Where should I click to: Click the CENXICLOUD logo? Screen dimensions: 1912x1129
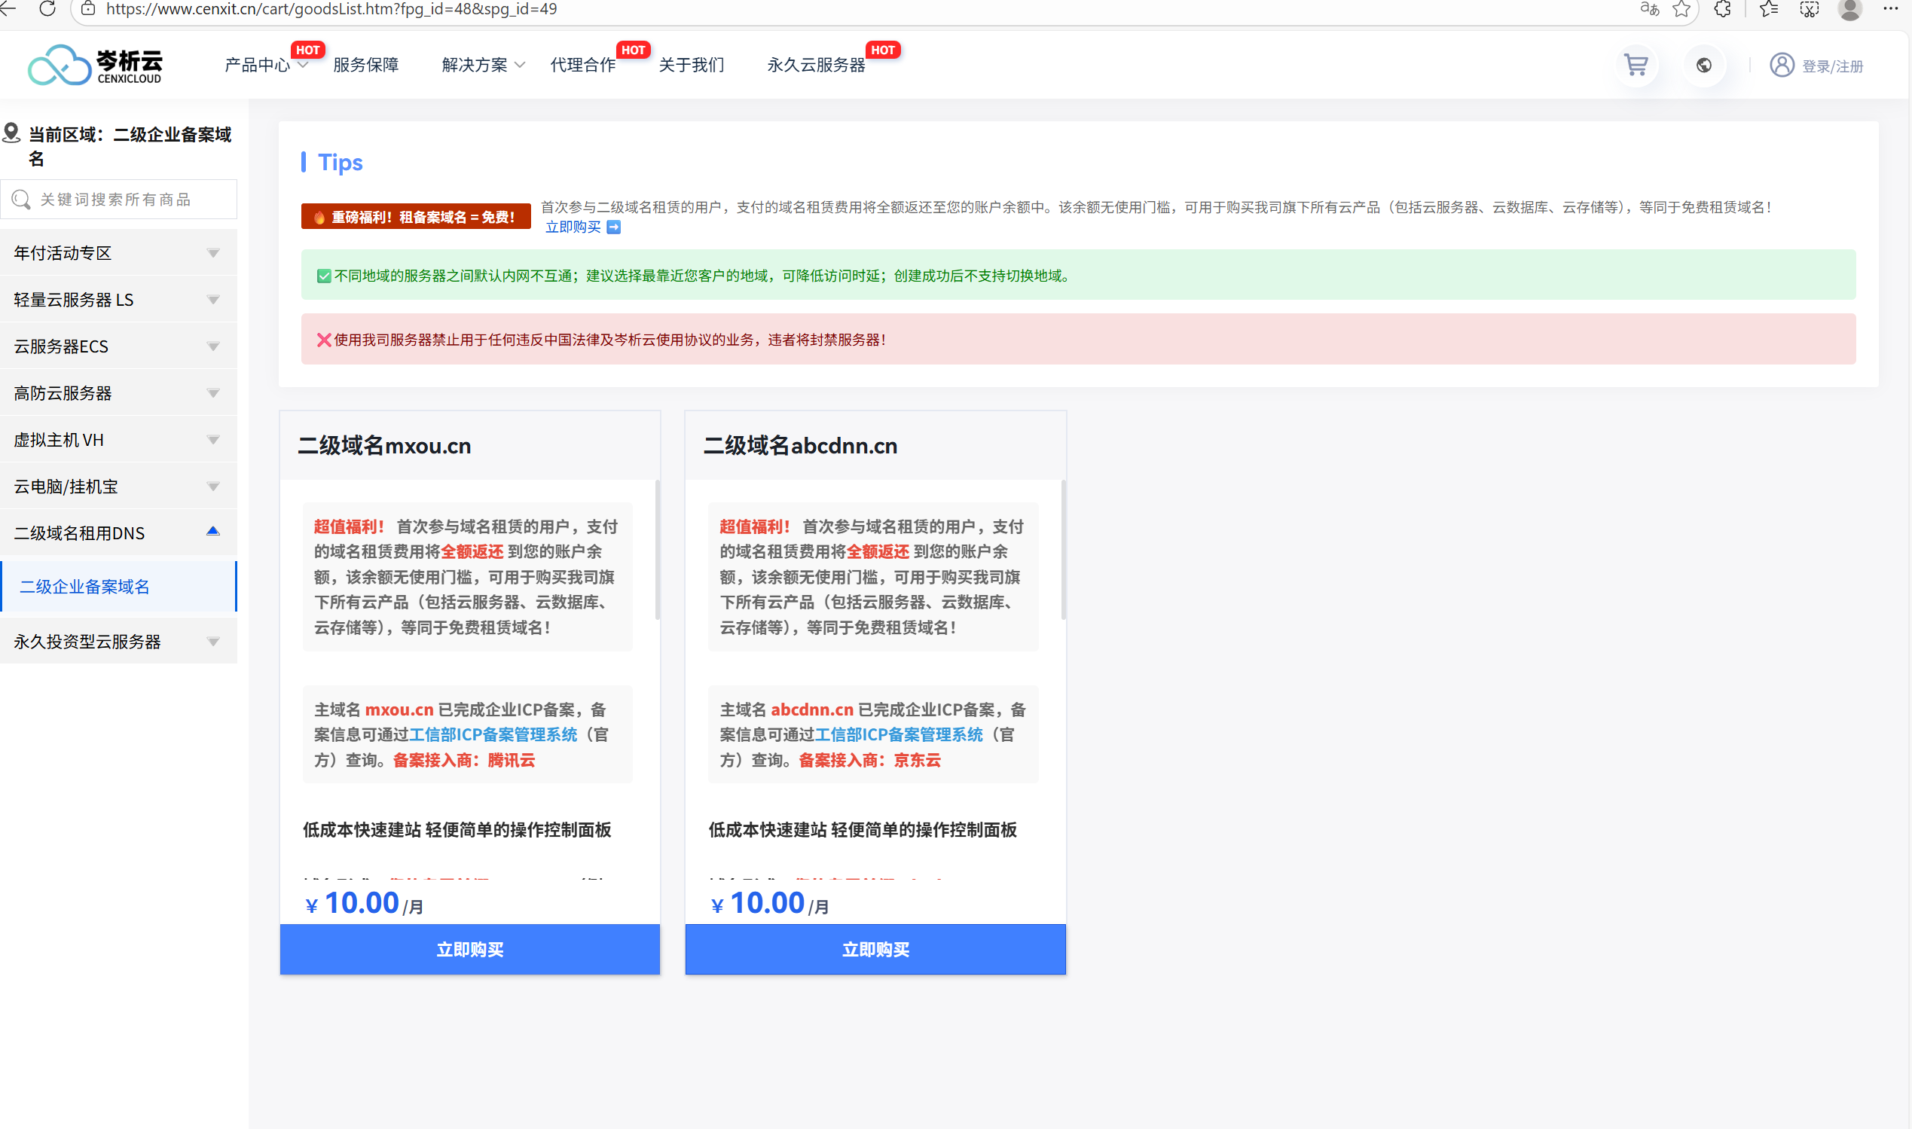coord(95,66)
